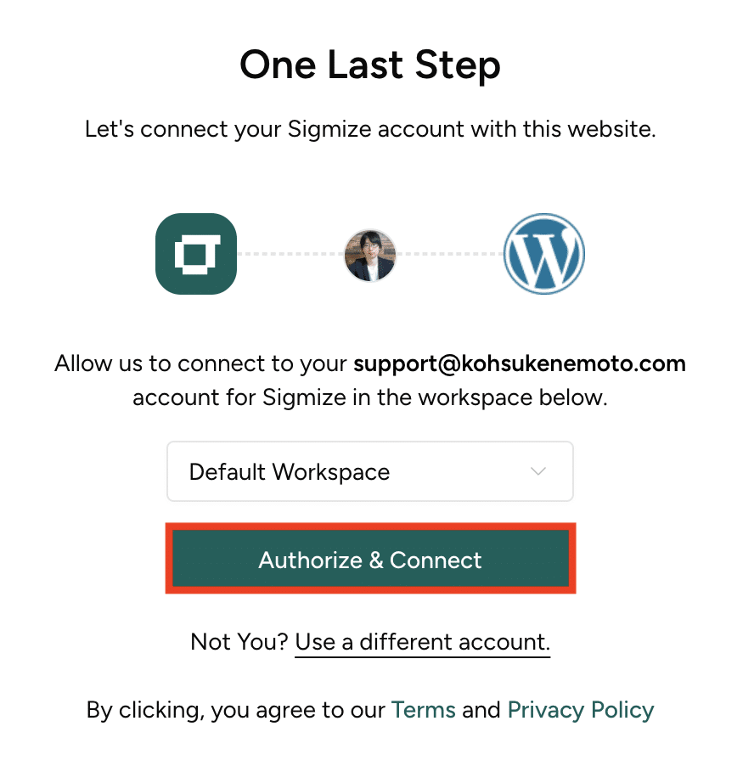Open the Privacy Policy link
The height and width of the screenshot is (766, 754).
pos(581,710)
